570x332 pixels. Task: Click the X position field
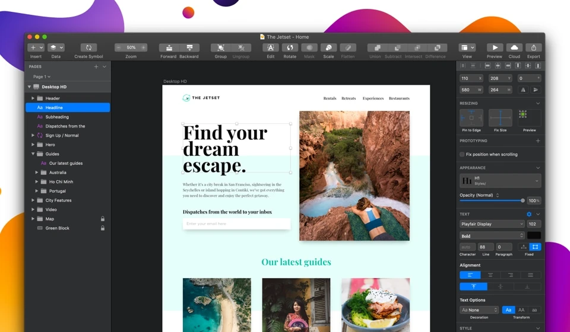click(471, 78)
